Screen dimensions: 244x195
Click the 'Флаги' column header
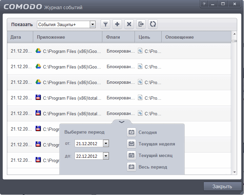point(118,37)
